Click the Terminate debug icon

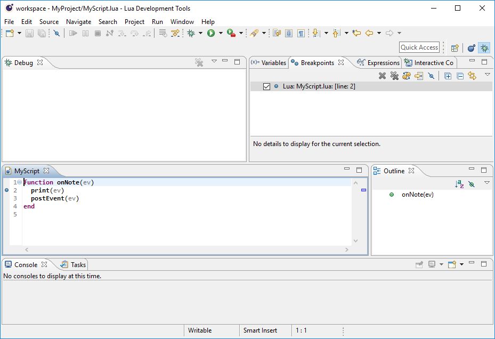point(98,33)
